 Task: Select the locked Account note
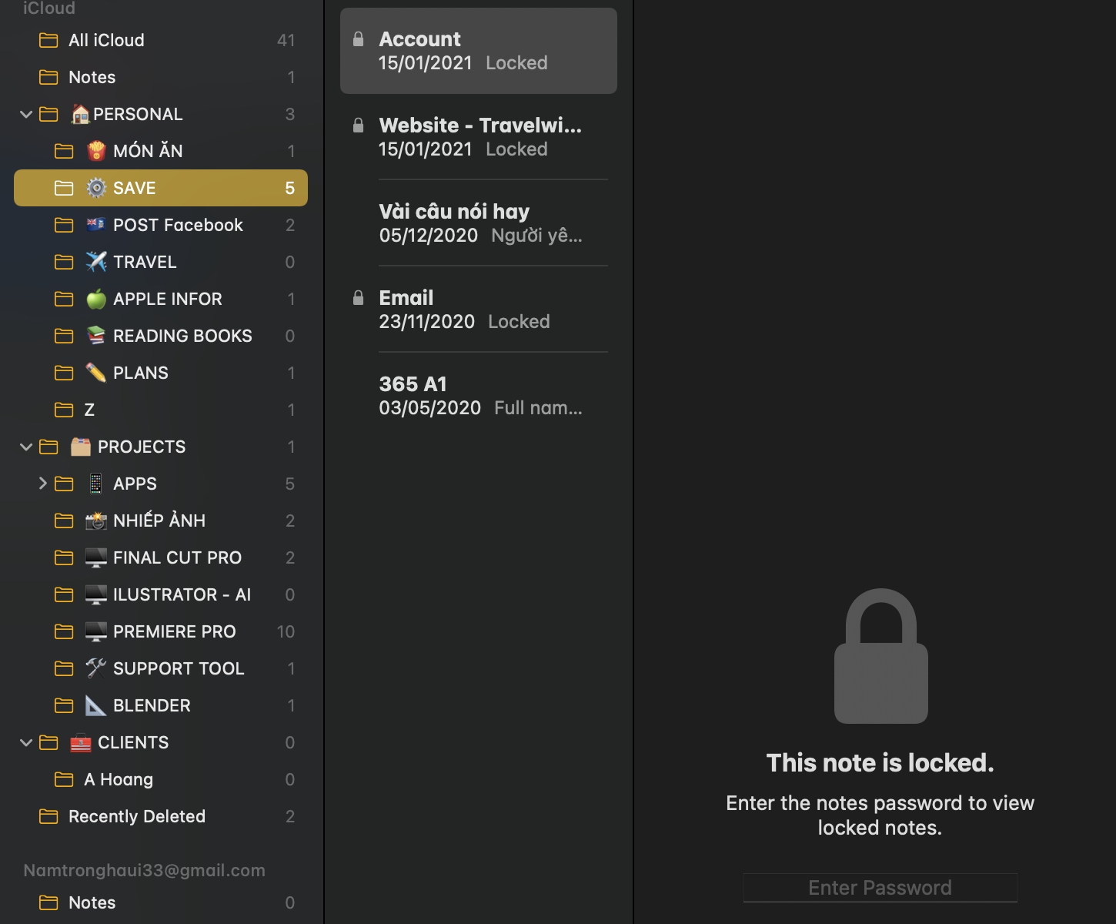(479, 51)
